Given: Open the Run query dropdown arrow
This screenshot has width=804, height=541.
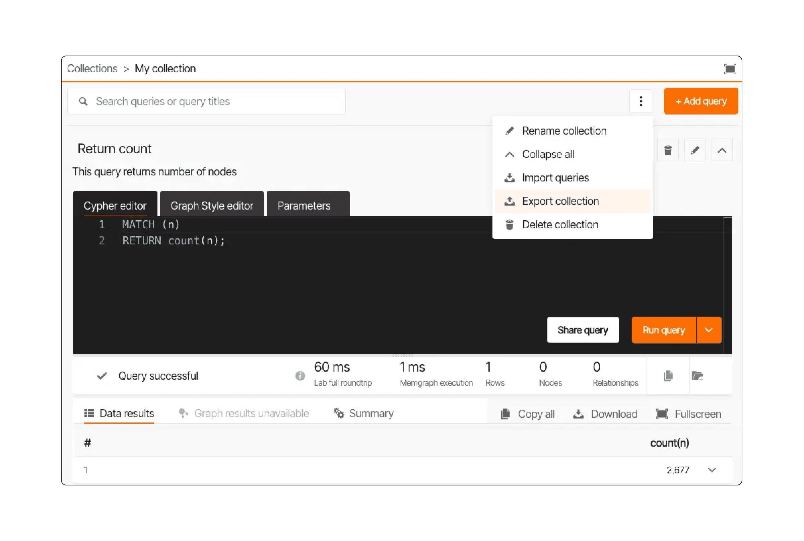Looking at the screenshot, I should point(709,330).
